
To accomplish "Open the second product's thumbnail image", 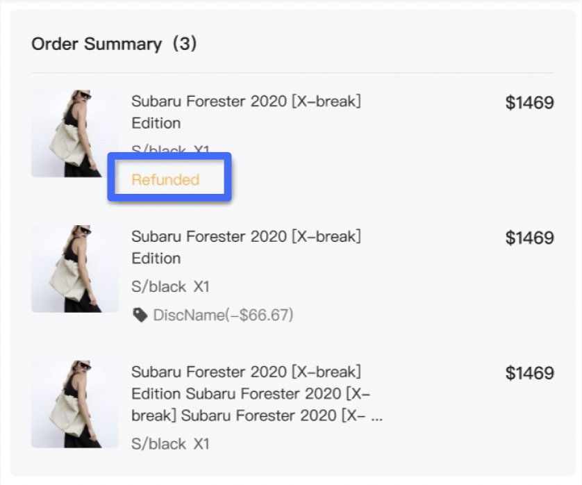I will pos(74,268).
